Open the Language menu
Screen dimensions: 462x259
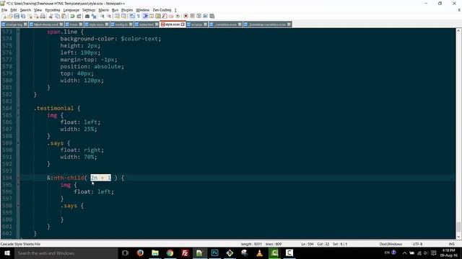(x=71, y=10)
